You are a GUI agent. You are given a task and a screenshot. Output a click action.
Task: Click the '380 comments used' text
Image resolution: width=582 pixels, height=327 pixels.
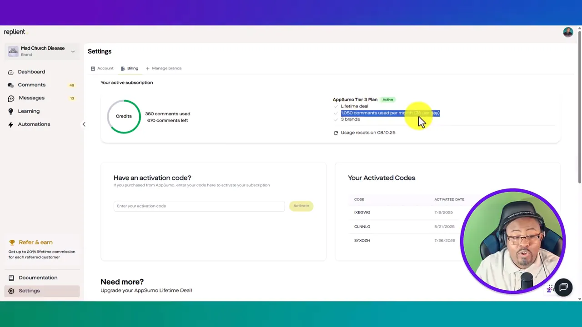(168, 114)
